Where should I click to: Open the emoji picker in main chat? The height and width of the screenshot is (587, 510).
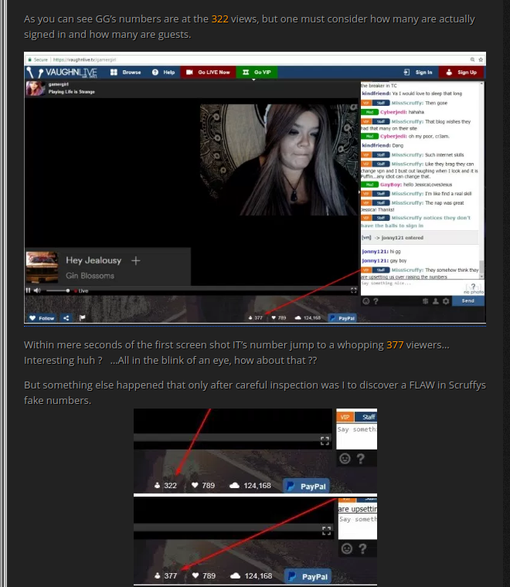tap(366, 301)
